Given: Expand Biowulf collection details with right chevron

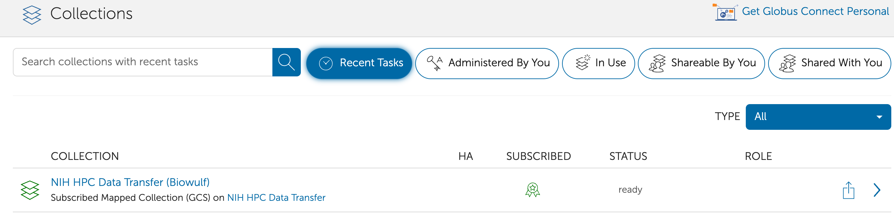Looking at the screenshot, I should (x=877, y=190).
